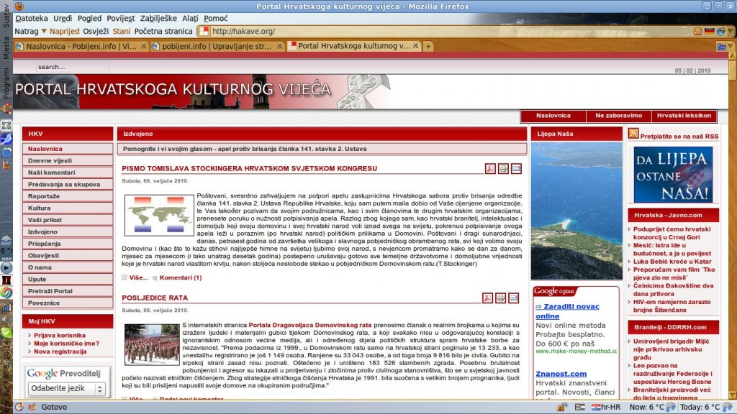Open the Povijest menu
The height and width of the screenshot is (414, 737).
(x=120, y=18)
